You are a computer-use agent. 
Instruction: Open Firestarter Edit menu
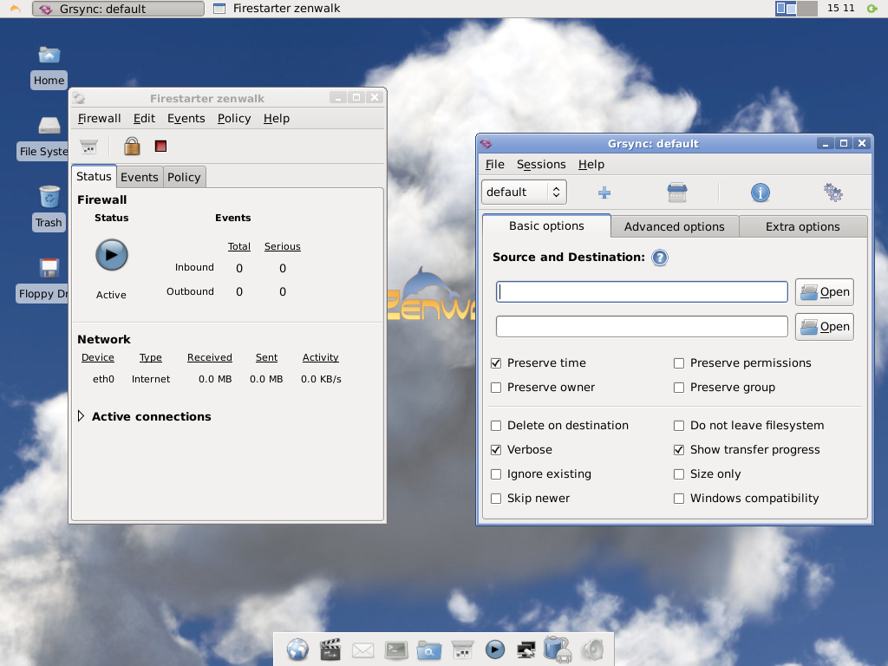click(x=145, y=118)
